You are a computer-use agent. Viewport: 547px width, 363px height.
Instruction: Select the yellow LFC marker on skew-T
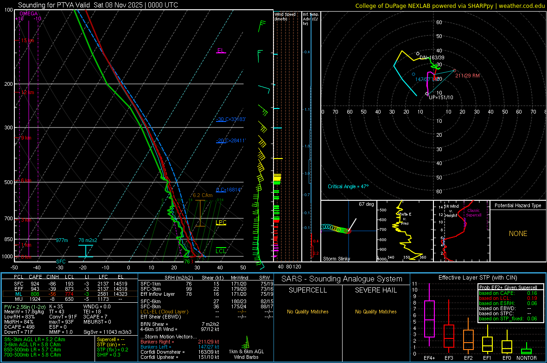[x=221, y=223]
